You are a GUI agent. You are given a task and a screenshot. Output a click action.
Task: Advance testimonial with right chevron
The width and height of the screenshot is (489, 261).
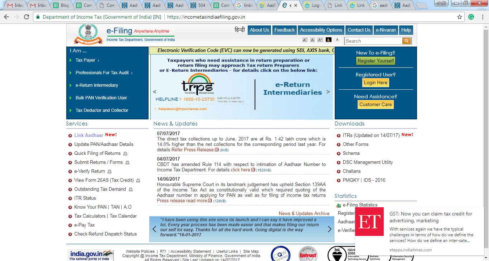click(x=329, y=229)
